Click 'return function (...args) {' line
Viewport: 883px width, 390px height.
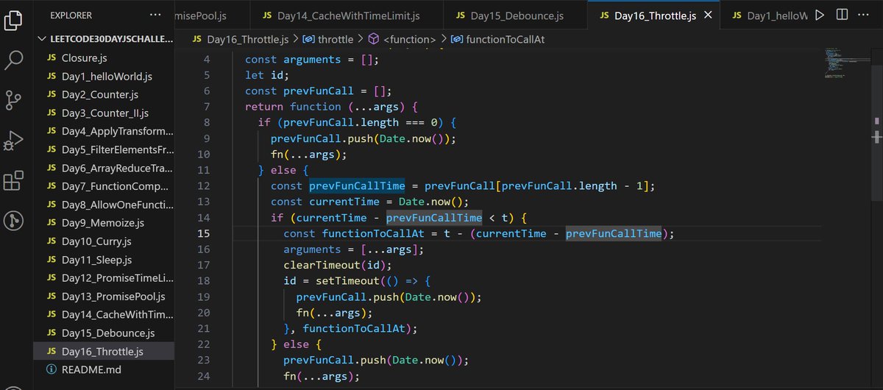pos(331,107)
